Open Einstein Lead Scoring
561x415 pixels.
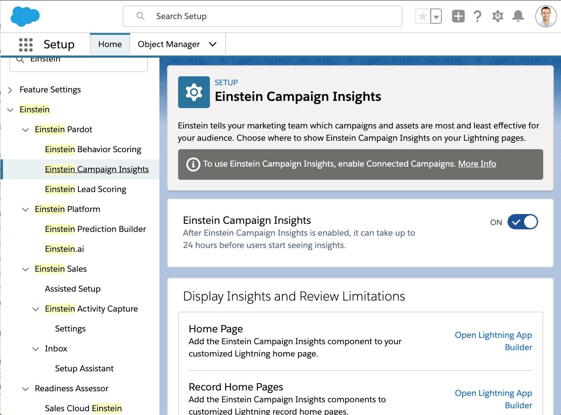(x=86, y=189)
